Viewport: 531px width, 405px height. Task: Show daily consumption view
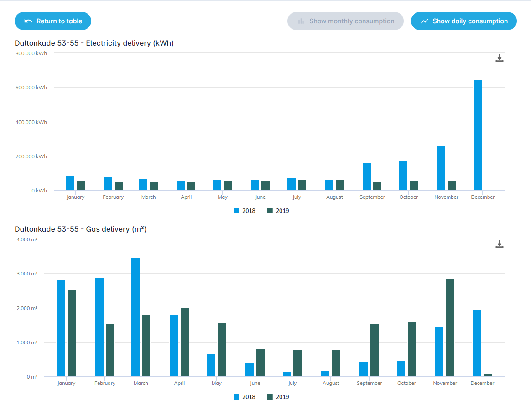tap(463, 21)
